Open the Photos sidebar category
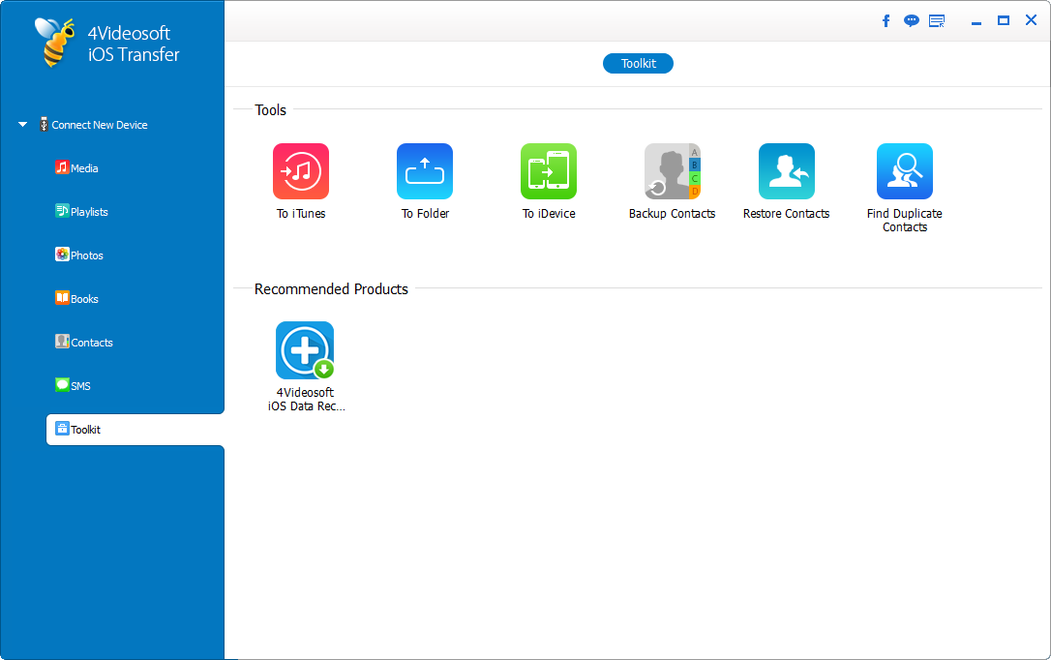The height and width of the screenshot is (660, 1051). pyautogui.click(x=86, y=255)
